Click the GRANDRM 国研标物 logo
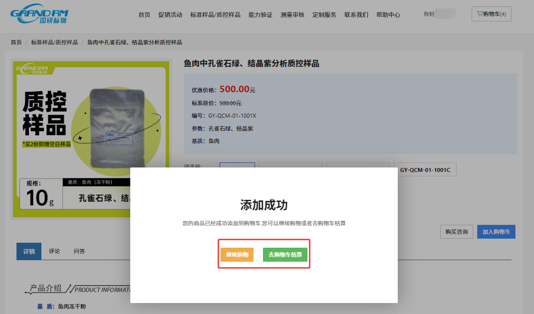534x314 pixels. (x=39, y=14)
